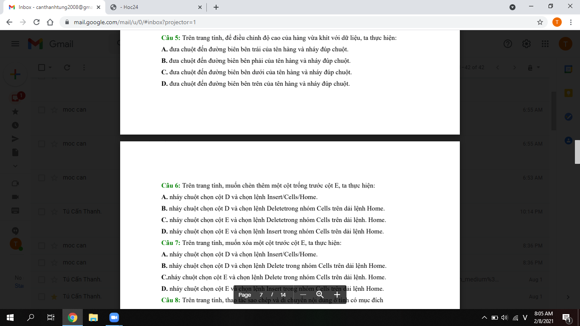Open Inbox icon with unread badge
The width and height of the screenshot is (580, 326).
[16, 98]
